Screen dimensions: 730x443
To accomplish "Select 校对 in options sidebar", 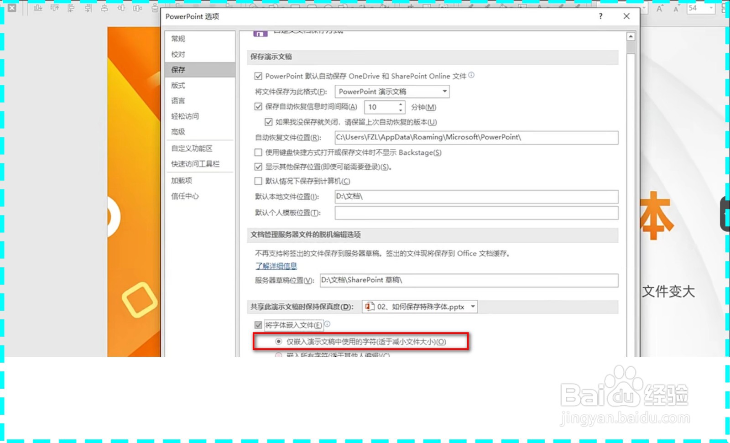I will pyautogui.click(x=200, y=54).
